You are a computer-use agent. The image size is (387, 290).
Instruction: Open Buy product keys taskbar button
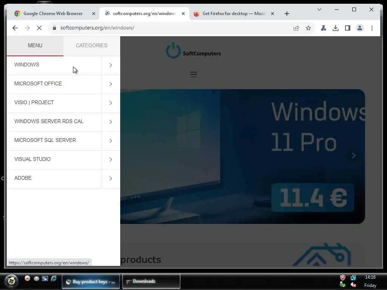pos(91,281)
